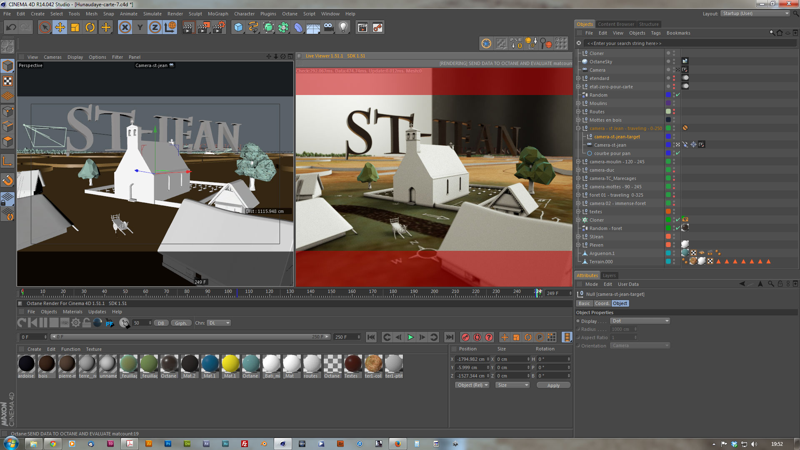
Task: Toggle autokeying button
Action: pyautogui.click(x=477, y=337)
